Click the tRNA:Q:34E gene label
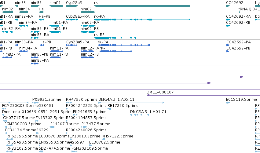Image resolution: width=260 pixels, height=153 pixels. click(x=249, y=9)
